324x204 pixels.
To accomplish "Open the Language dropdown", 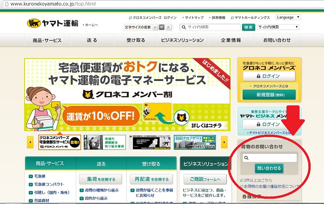I will [x=288, y=17].
